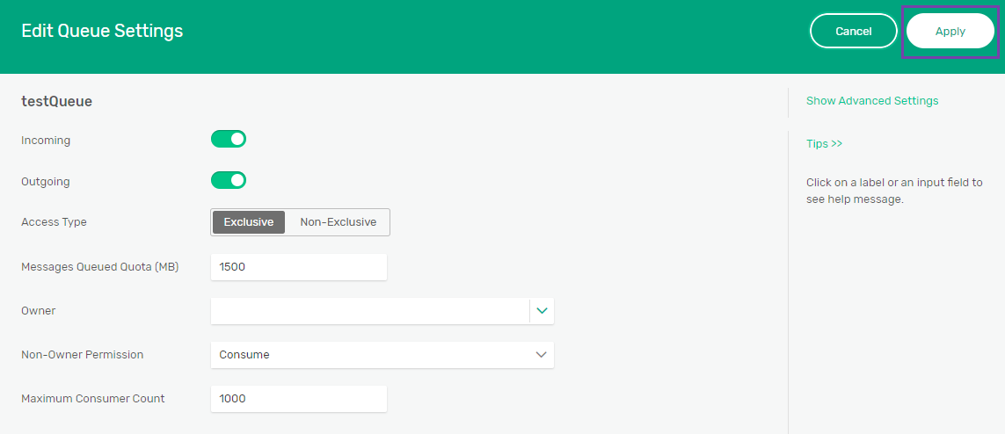Cancel editing the queue settings
This screenshot has width=1005, height=434.
(x=853, y=32)
